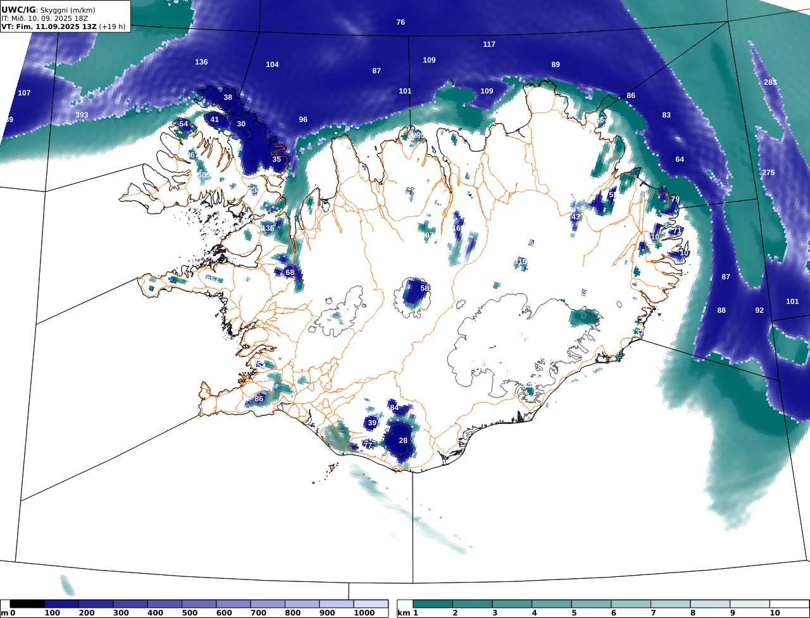Viewport: 810px width, 618px height.
Task: Click the visibility value 58 on central glacier
Action: pos(425,288)
